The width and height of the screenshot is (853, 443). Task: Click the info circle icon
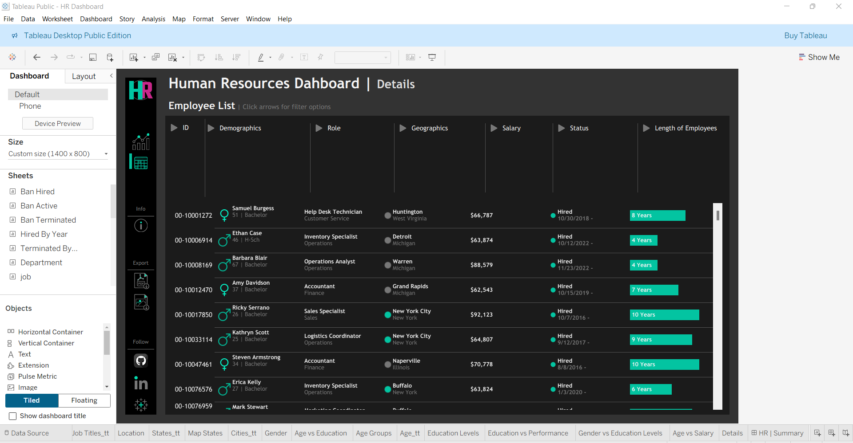pos(141,226)
